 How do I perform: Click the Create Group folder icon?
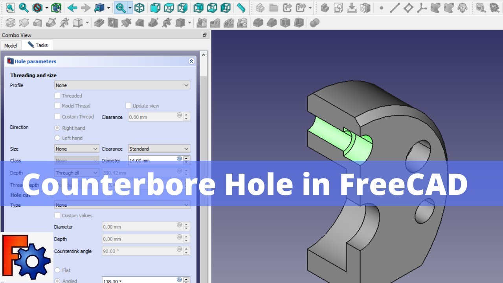coord(274,7)
